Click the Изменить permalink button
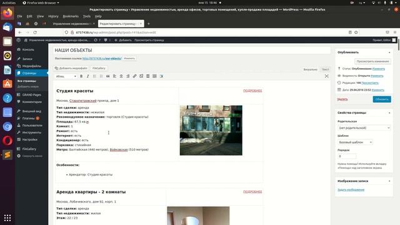 [x=129, y=58]
